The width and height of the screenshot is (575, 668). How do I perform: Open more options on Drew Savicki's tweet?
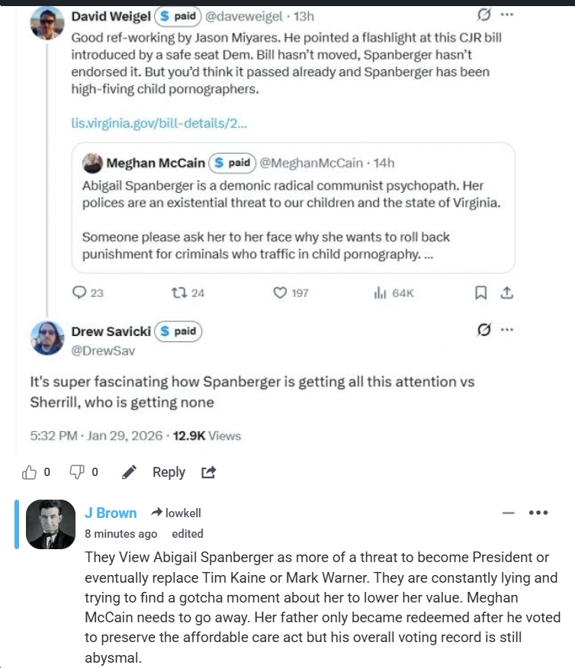tap(506, 330)
